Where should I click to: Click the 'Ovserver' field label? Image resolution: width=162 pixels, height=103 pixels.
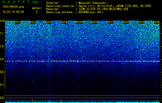click(x=52, y=3)
